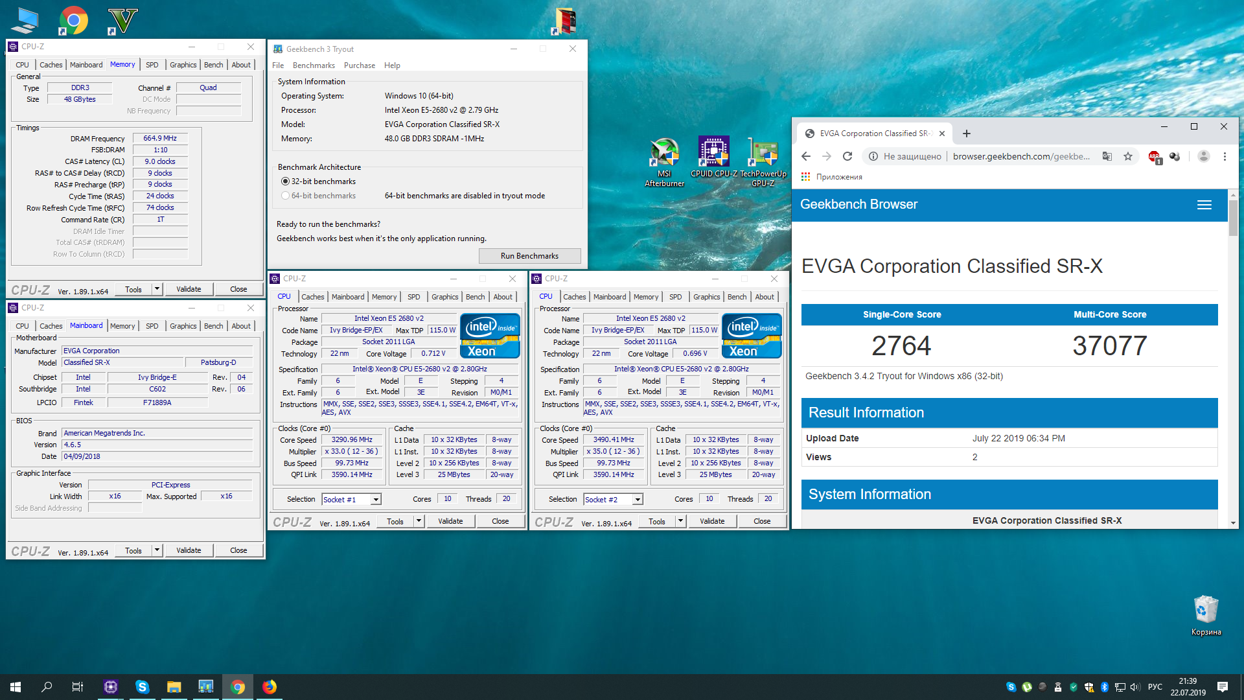Open Tools dropdown arrow in Memory CPU-Z window
Screen dimensions: 1244x700
157,289
